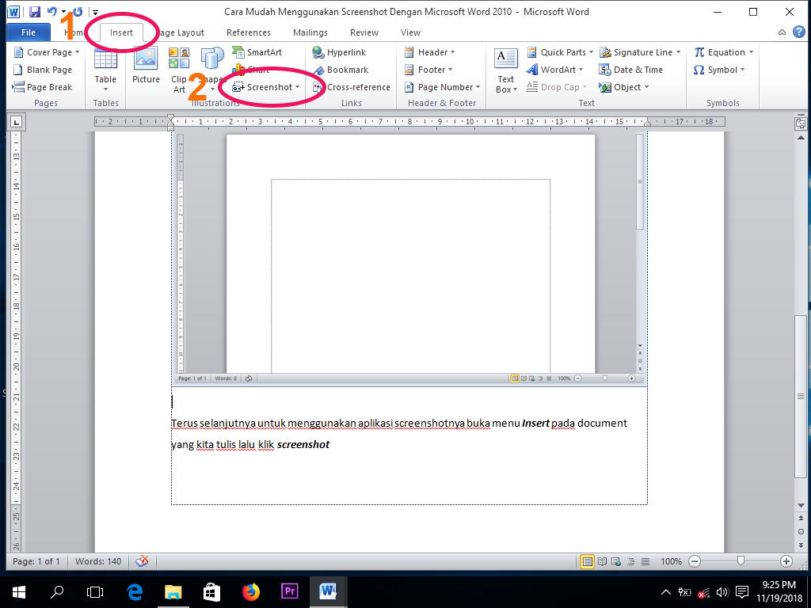This screenshot has height=608, width=811.
Task: Click the vertical scrollbar down arrow
Action: 801,506
